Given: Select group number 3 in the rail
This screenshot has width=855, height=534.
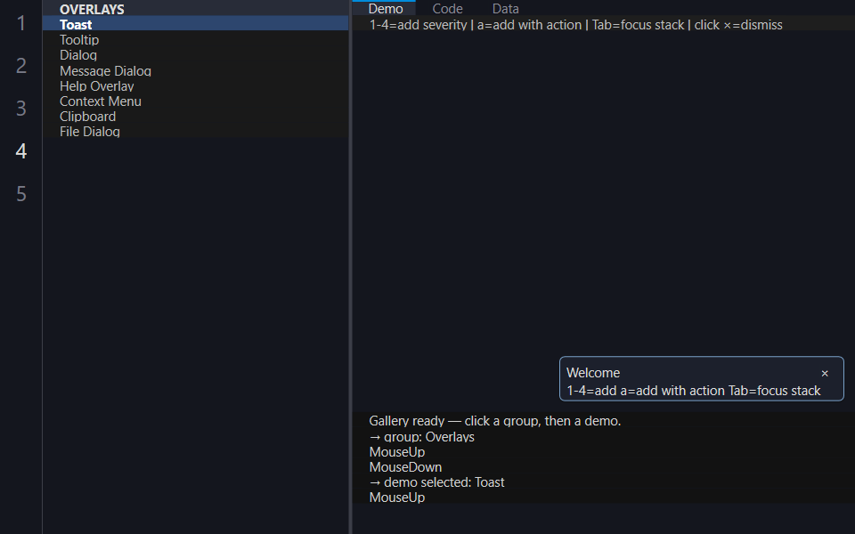Looking at the screenshot, I should click(x=21, y=109).
